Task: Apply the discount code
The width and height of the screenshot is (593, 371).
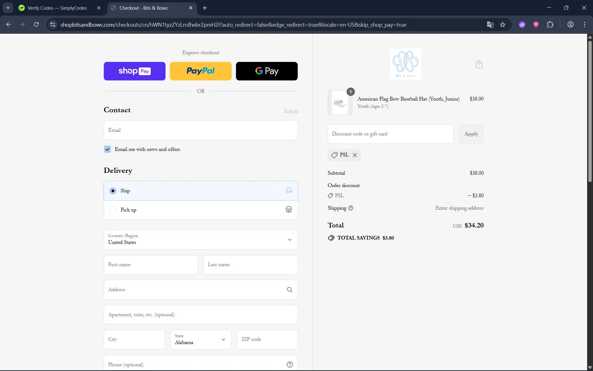Action: click(471, 134)
